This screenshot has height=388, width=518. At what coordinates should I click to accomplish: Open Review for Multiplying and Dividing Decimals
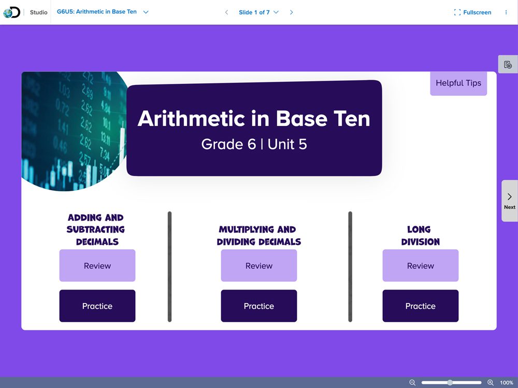point(259,266)
